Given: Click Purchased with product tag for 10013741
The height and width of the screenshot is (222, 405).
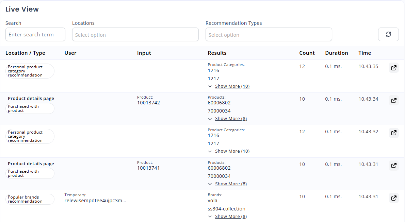Looking at the screenshot, I should (30, 173).
